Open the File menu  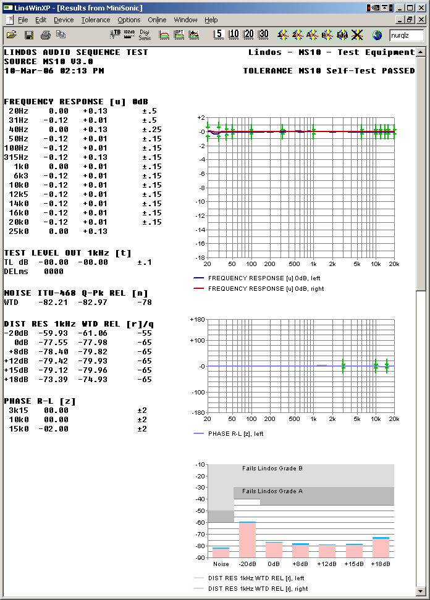(23, 20)
